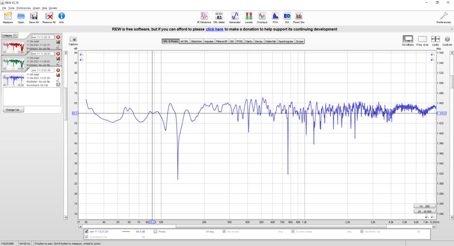Switch to the RT60 tab
The height and width of the screenshot is (246, 454).
239,41
